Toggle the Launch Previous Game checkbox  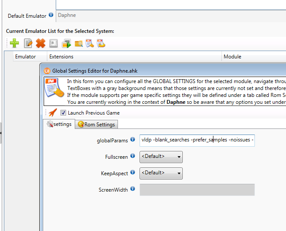64,112
